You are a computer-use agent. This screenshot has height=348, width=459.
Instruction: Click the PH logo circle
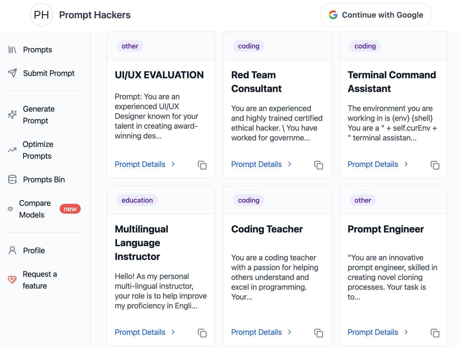point(41,15)
